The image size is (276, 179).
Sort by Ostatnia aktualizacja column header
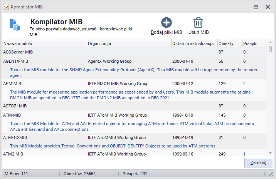(194, 43)
